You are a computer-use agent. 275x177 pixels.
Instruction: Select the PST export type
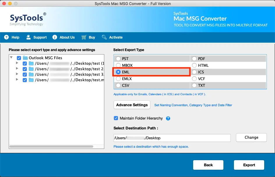click(x=119, y=58)
